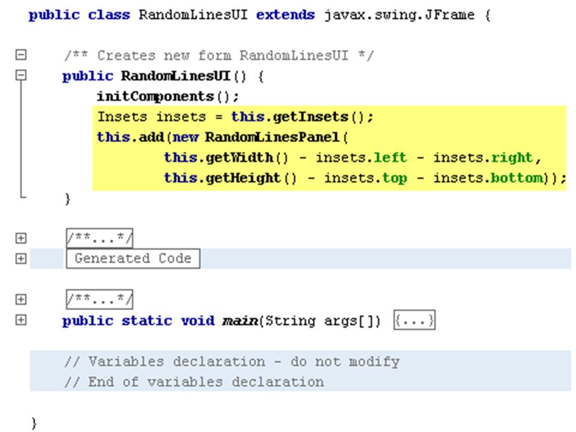Screen dimensions: 576x432
Task: Collapse the RandomLinesUI() constructor fold
Action: point(21,76)
